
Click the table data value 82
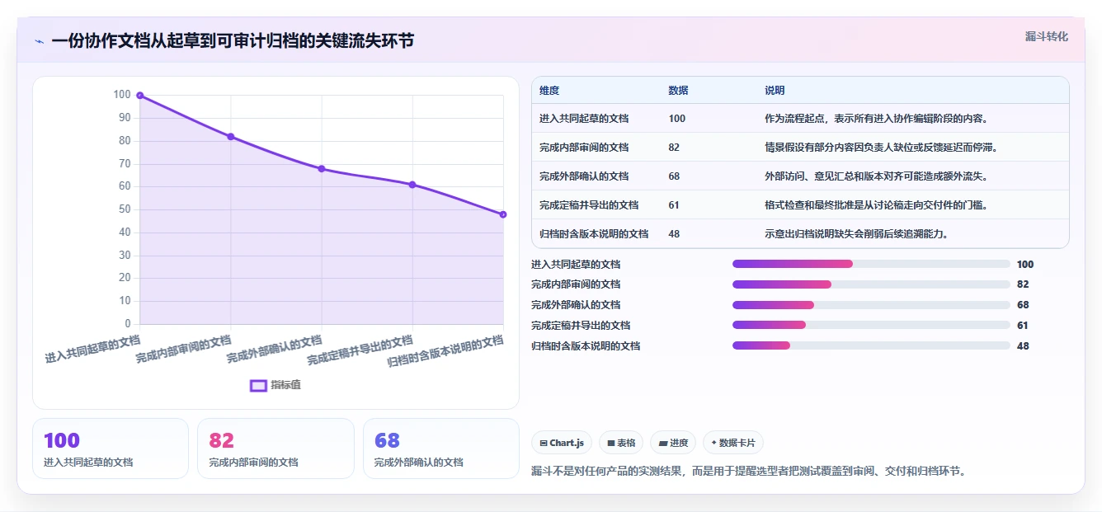coord(674,148)
